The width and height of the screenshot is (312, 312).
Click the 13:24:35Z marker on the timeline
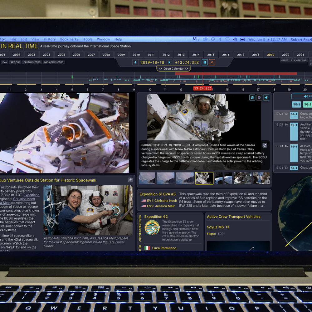[203, 88]
